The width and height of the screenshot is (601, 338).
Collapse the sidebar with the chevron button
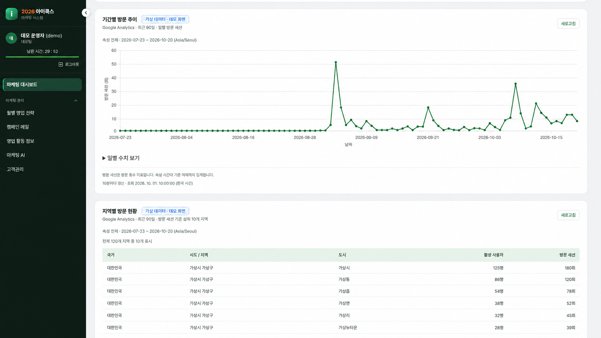86,13
